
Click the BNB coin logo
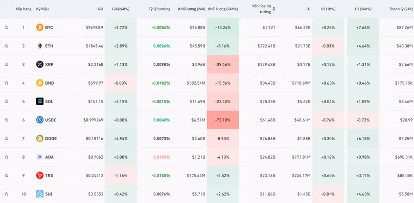[40, 83]
